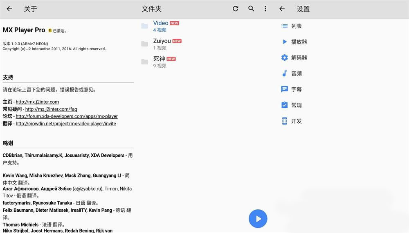The image size is (409, 233).
Task: Click the NEW badge beside 死神
Action: (171, 59)
